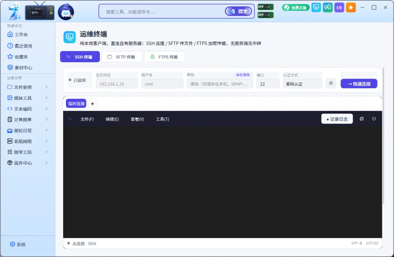Image resolution: width=394 pixels, height=257 pixels.
Task: Open the 查看(V) menu
Action: [x=137, y=119]
